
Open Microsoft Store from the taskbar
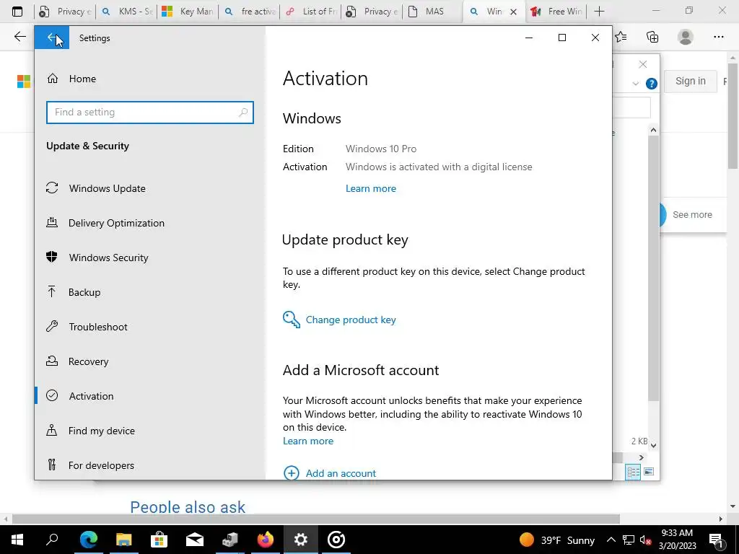[x=159, y=540]
